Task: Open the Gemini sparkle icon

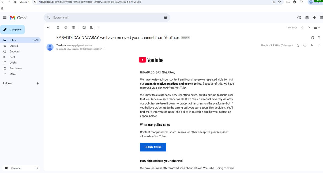Action: 314,18
